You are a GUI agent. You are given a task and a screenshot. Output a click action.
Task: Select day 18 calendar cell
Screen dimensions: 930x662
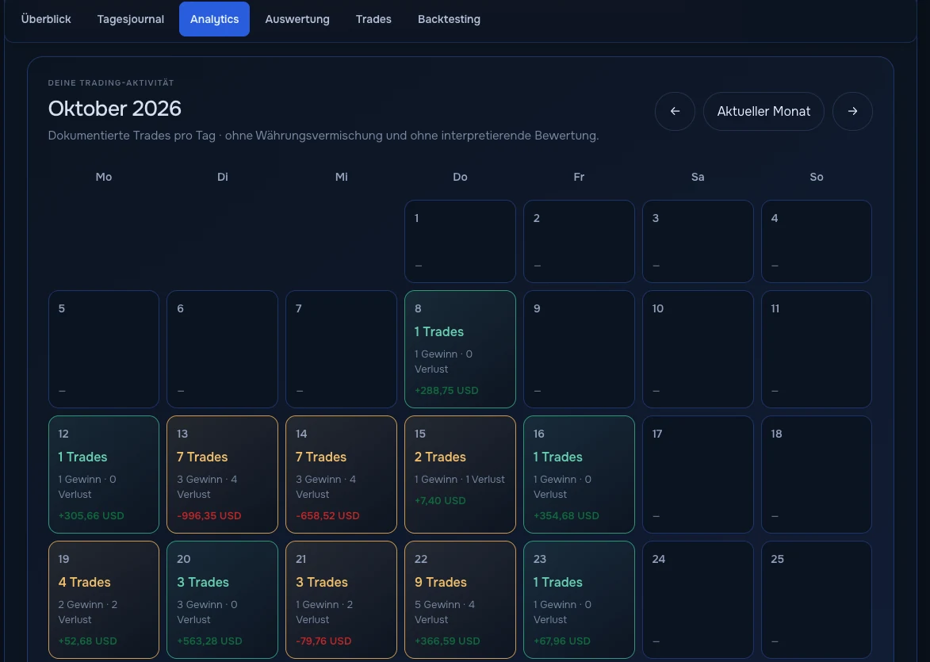click(817, 474)
